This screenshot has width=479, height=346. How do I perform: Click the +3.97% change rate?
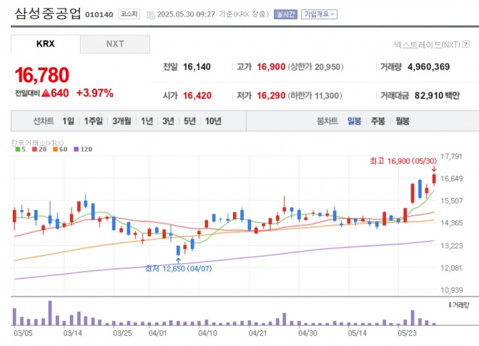[94, 93]
